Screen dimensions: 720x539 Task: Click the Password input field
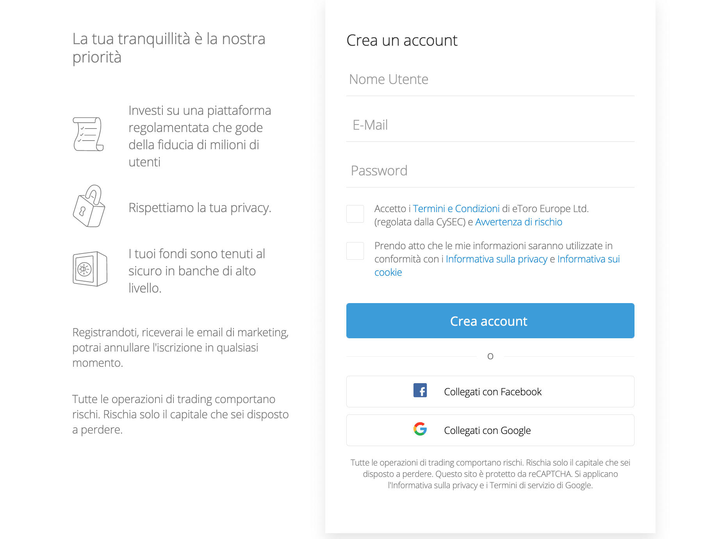(x=490, y=170)
